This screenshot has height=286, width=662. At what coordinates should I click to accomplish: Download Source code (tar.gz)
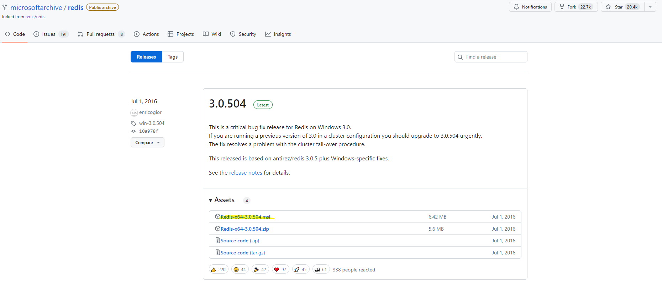(x=243, y=253)
